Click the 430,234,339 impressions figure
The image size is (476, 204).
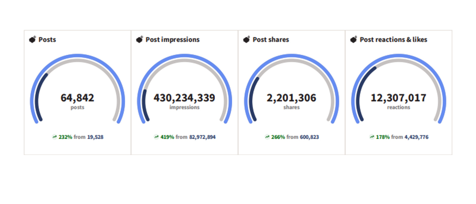click(x=184, y=98)
